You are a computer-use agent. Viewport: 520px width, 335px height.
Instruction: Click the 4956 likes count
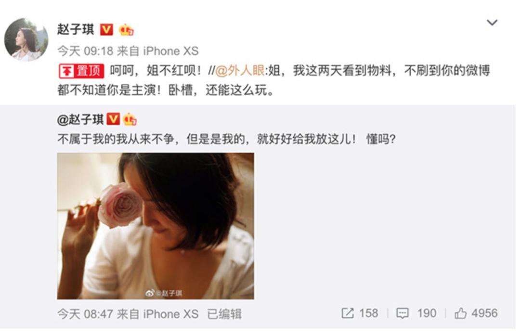pyautogui.click(x=484, y=313)
